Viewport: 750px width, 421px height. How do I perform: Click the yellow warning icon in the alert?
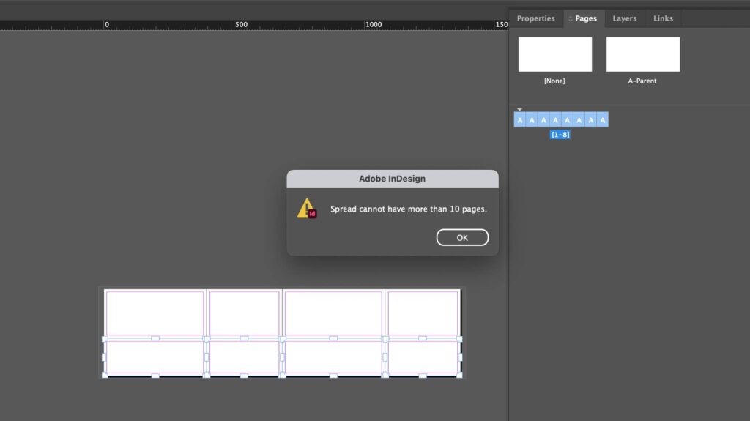[x=307, y=209]
